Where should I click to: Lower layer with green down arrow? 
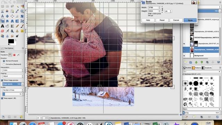coord(202,62)
